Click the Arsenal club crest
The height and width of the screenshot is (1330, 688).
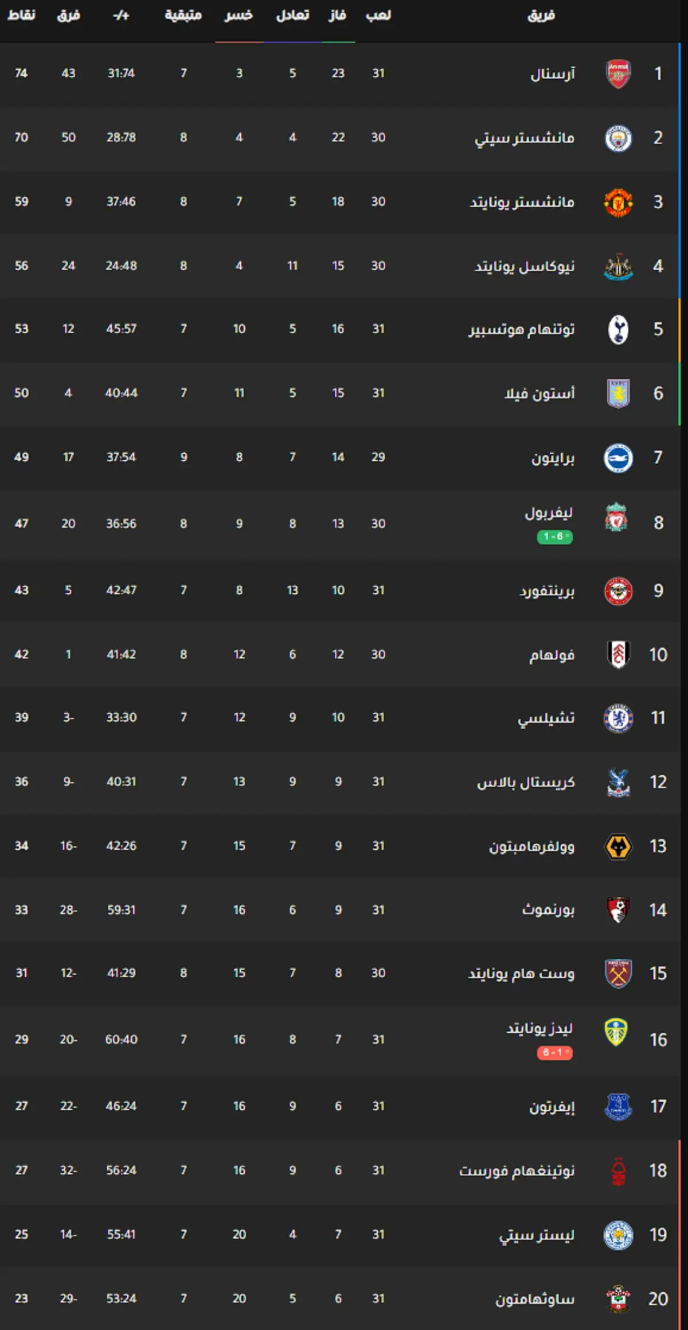tap(618, 73)
